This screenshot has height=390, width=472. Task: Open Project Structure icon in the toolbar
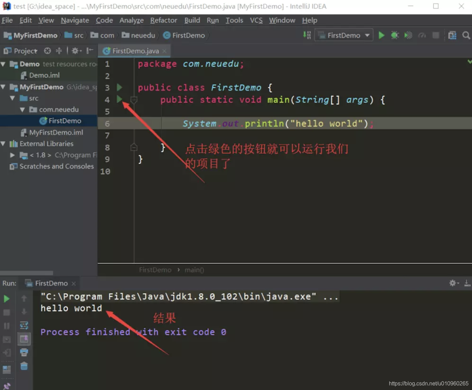click(452, 35)
